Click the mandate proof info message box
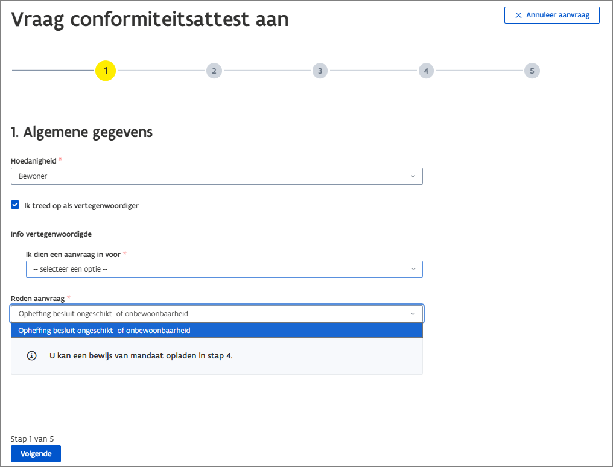The image size is (613, 467). 241,356
